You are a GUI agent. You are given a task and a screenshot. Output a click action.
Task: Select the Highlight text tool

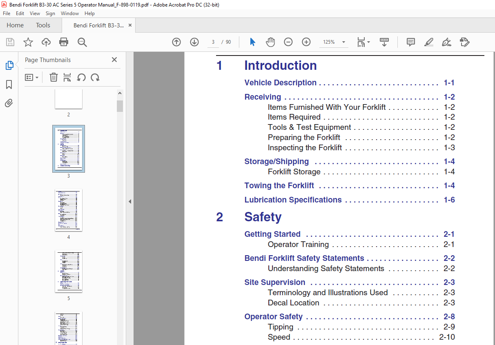[428, 42]
